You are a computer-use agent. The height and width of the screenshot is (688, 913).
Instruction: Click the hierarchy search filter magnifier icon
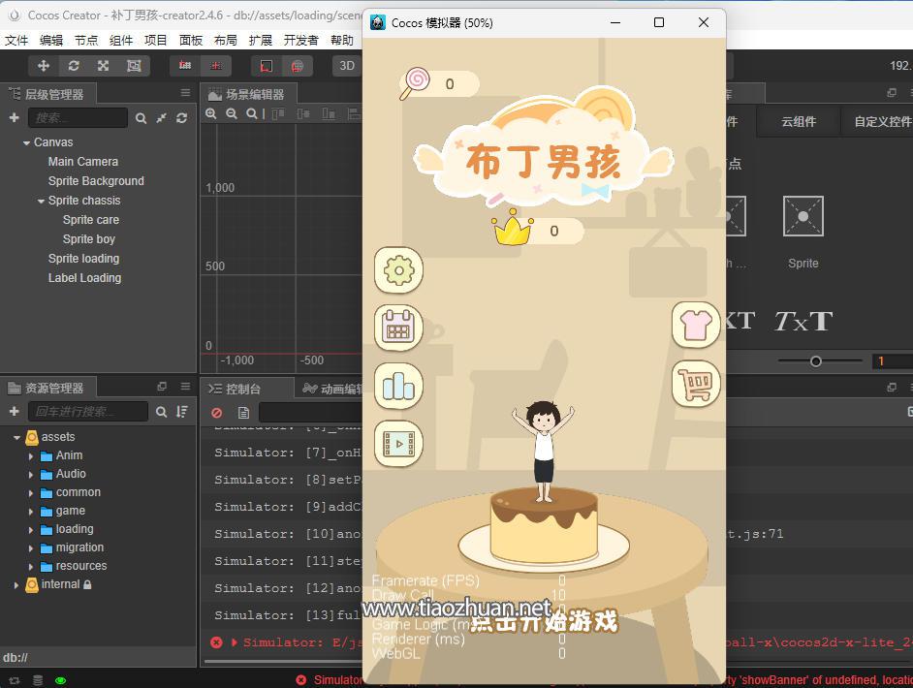tap(141, 118)
